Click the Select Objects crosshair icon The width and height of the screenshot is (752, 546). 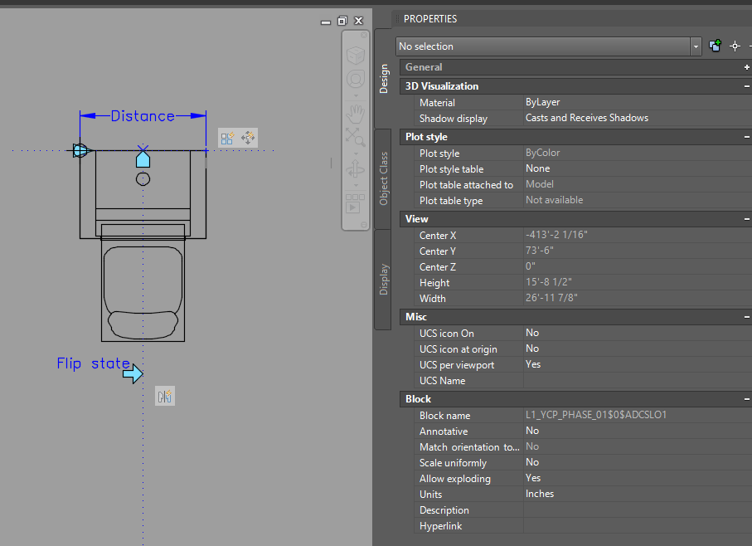[x=735, y=46]
